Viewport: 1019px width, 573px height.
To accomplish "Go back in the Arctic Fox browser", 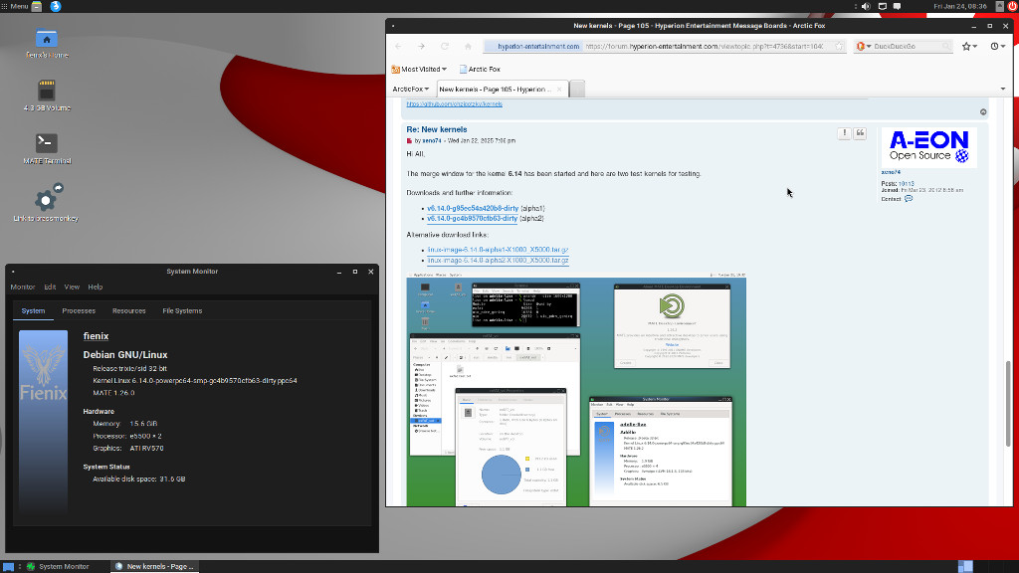I will [x=398, y=46].
